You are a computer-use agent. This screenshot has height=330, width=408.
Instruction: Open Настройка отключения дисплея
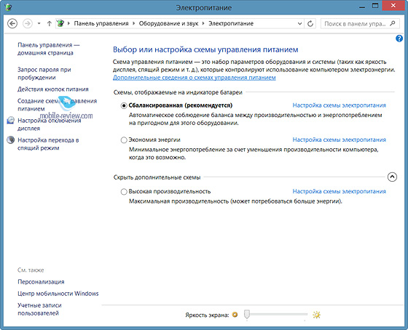(x=50, y=124)
